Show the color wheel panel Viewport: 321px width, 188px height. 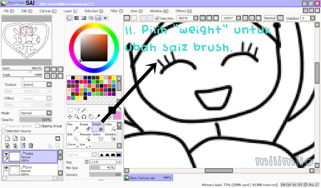69,18
